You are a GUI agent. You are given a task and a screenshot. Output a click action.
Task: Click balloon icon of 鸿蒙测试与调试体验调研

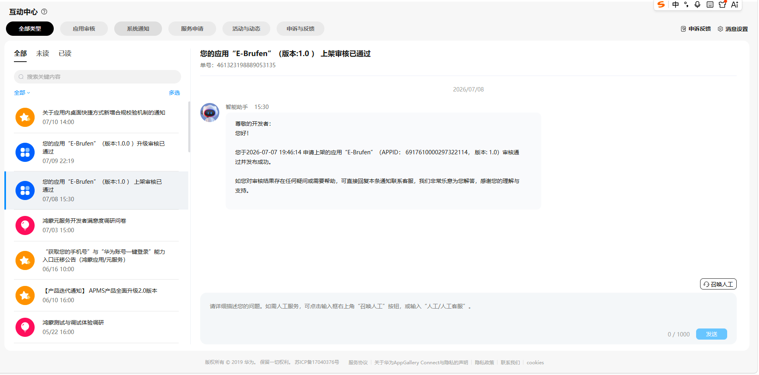[x=25, y=327]
